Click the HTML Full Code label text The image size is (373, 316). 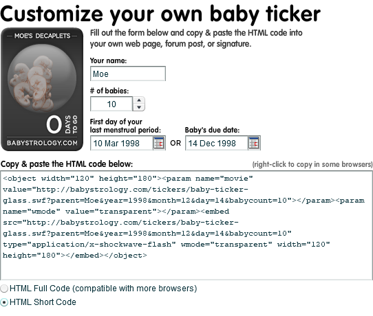(103, 289)
